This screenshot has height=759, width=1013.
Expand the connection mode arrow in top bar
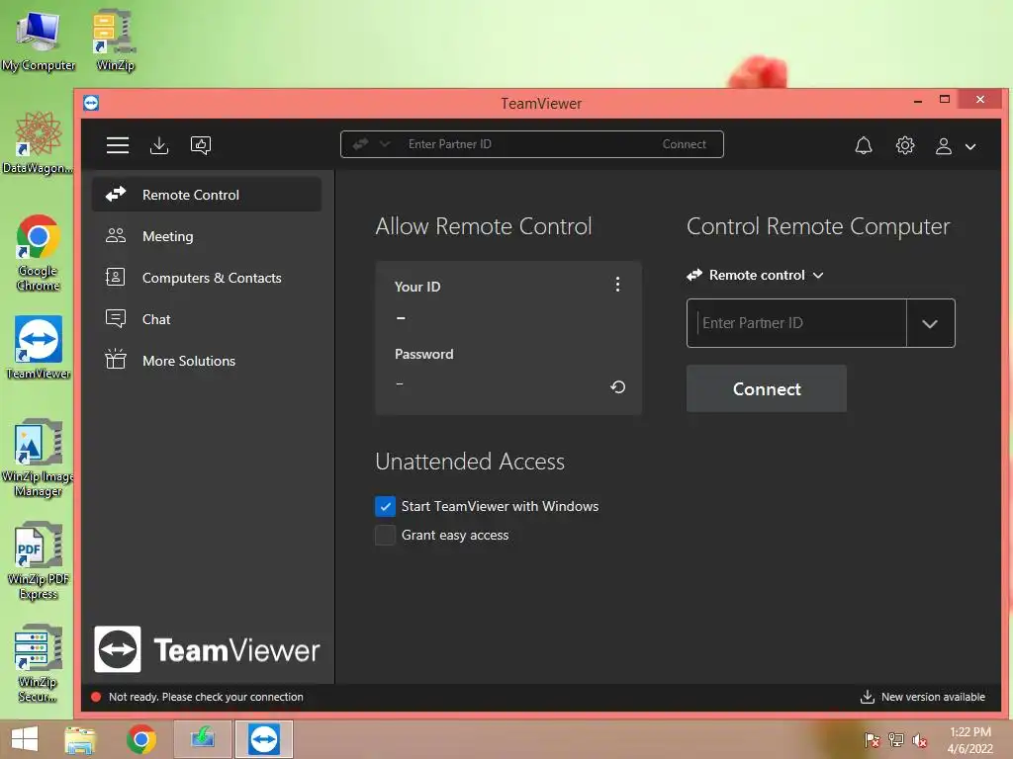[385, 144]
